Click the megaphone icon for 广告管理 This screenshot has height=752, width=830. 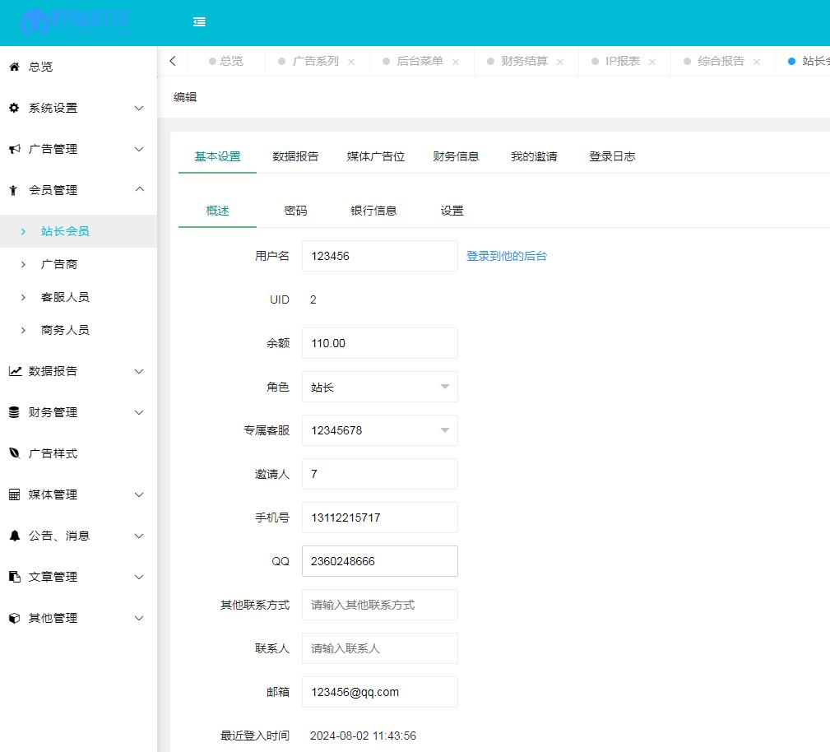coord(14,149)
